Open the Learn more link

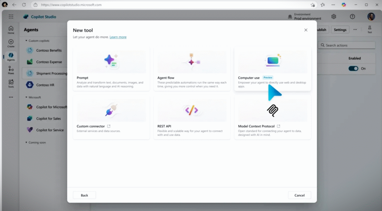click(118, 37)
